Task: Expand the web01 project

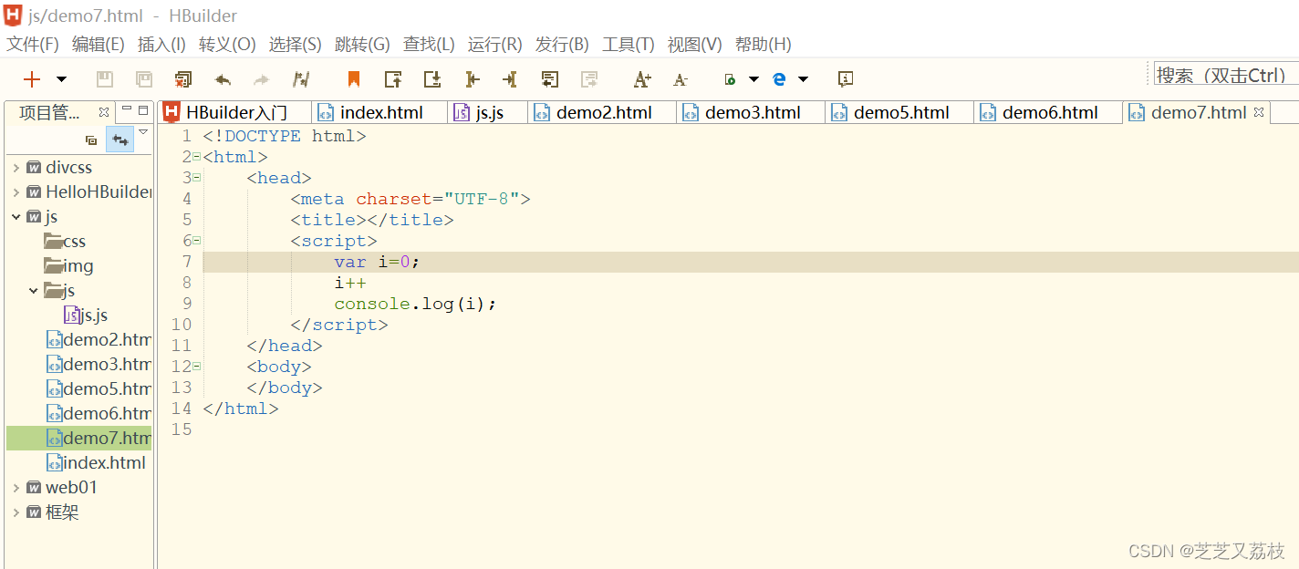Action: [x=16, y=488]
